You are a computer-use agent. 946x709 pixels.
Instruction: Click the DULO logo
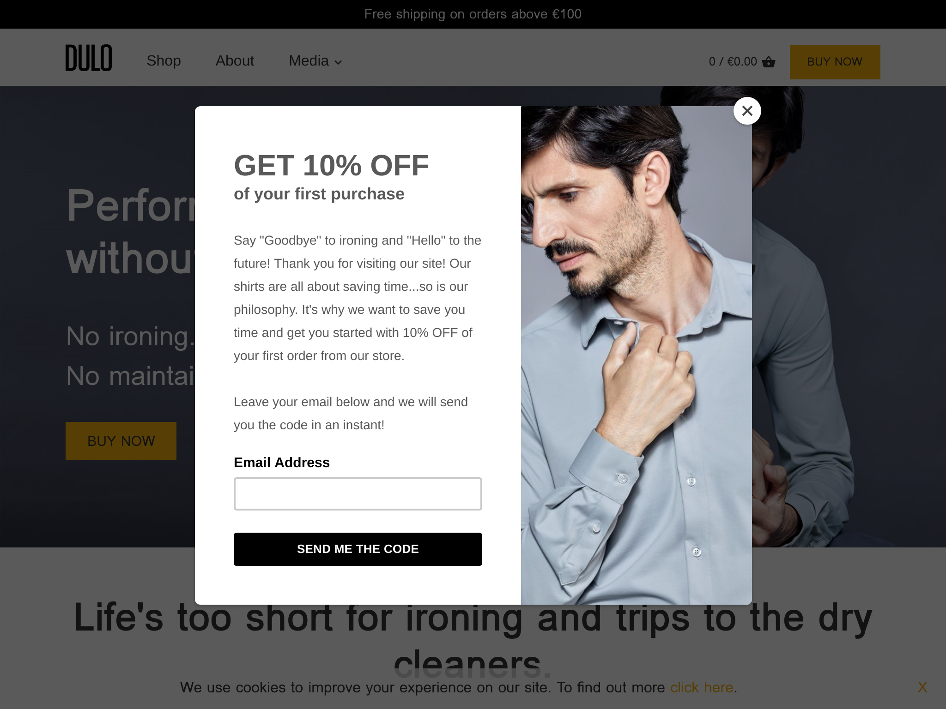coord(89,58)
